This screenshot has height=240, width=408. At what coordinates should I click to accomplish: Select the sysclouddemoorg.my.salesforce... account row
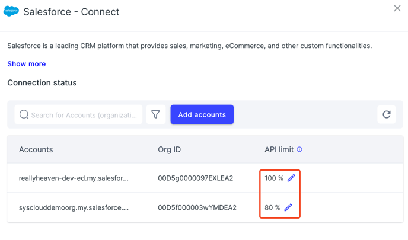pyautogui.click(x=205, y=207)
